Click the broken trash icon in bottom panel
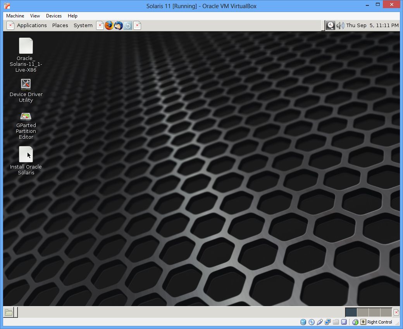Screen dimensions: 403x329 tap(396, 312)
